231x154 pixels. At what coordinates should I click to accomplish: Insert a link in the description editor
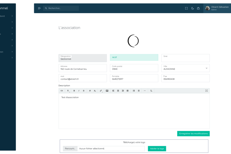tap(101, 90)
